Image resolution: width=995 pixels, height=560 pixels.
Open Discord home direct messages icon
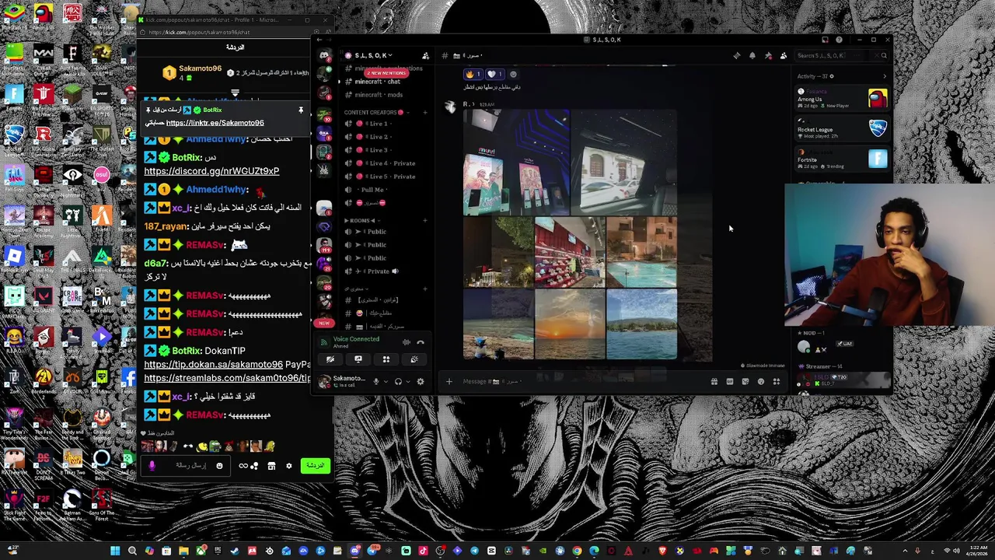coord(324,55)
